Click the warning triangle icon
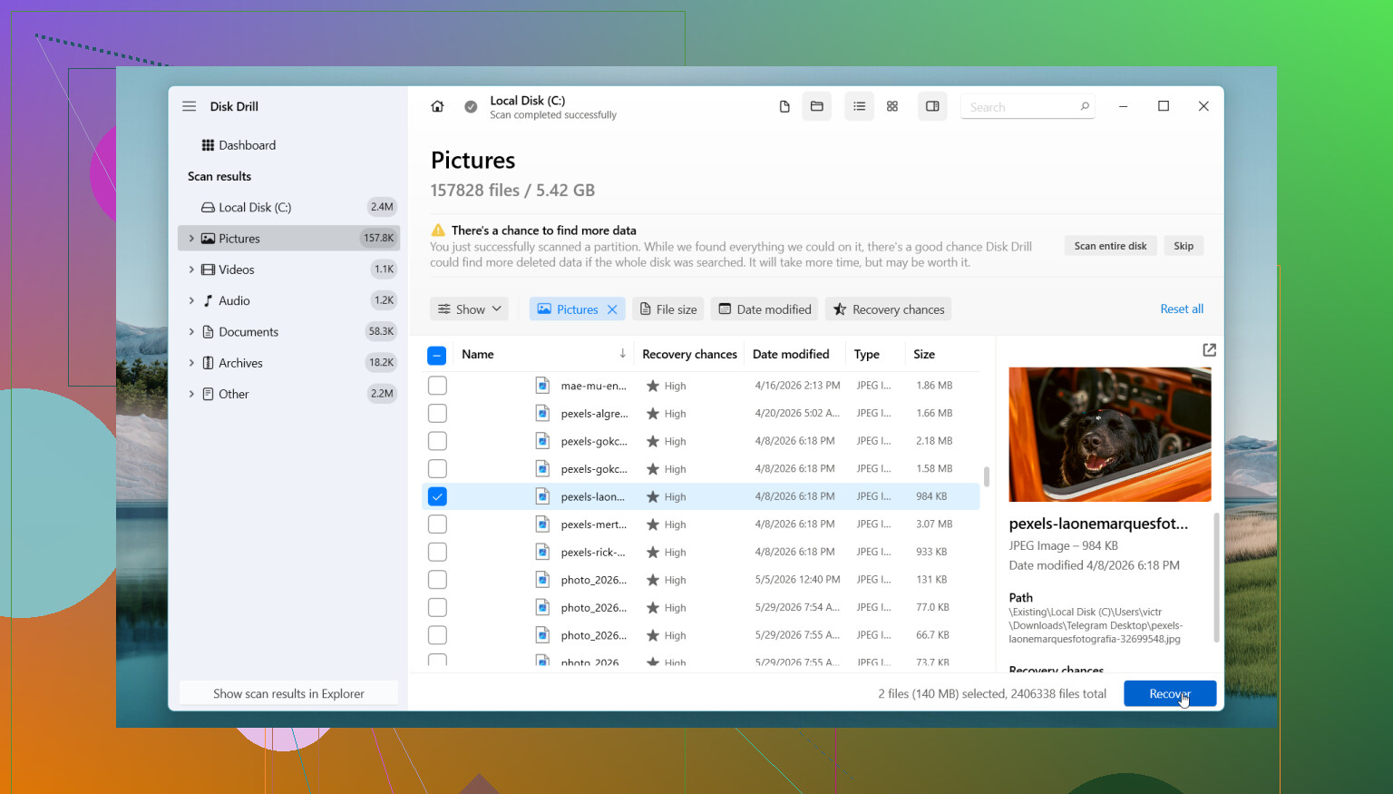The image size is (1393, 794). point(438,230)
